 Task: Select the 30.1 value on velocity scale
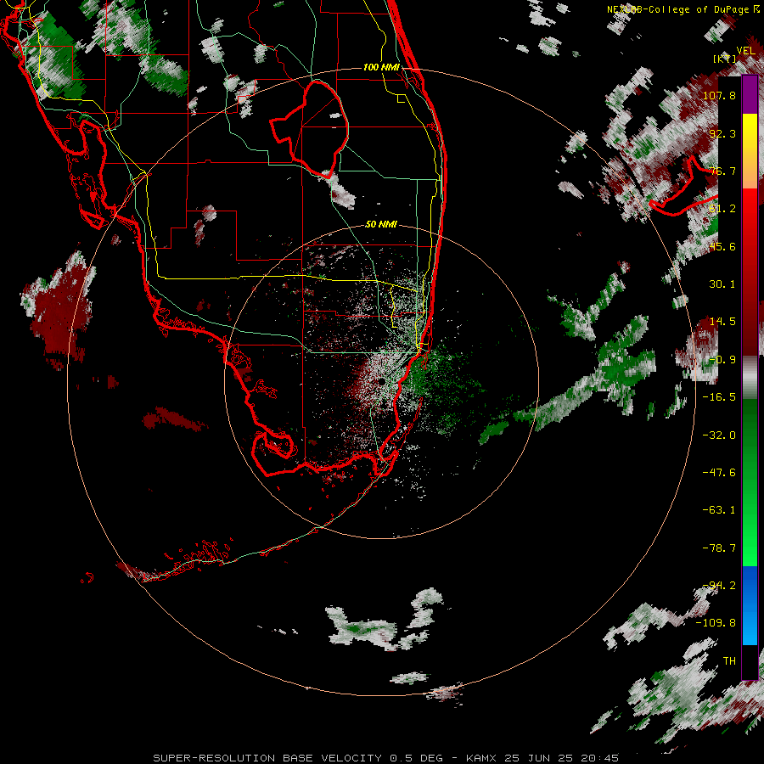[722, 284]
